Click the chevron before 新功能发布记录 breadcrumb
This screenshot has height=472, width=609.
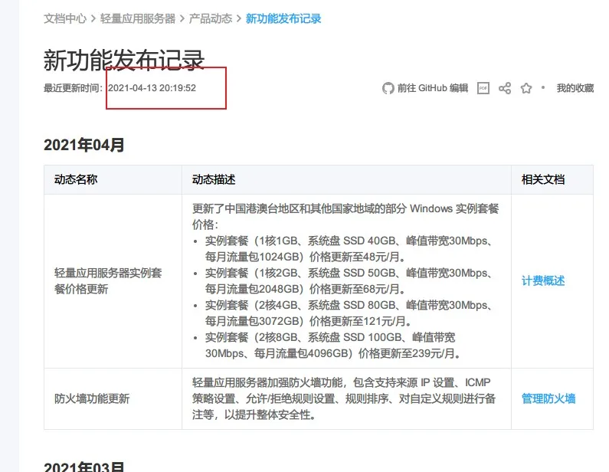[238, 18]
